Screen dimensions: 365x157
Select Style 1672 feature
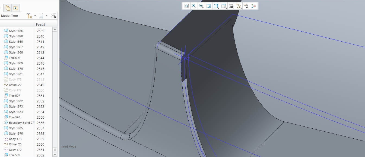[x=16, y=101]
